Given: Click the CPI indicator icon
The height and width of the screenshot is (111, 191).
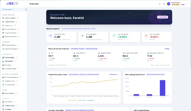Looking at the screenshot, I should 49,53.
